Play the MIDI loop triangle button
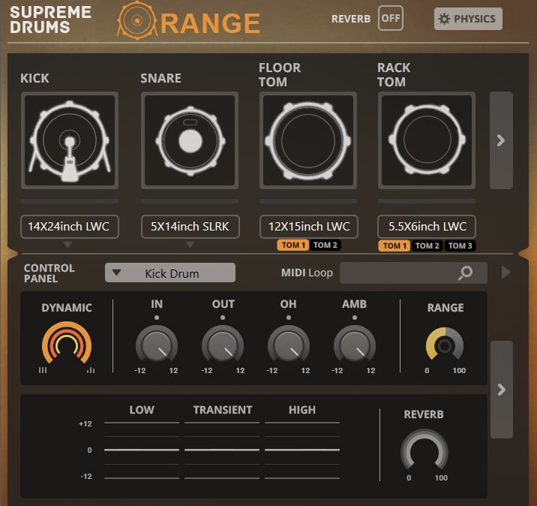Screen dimensions: 537x506 point(506,273)
